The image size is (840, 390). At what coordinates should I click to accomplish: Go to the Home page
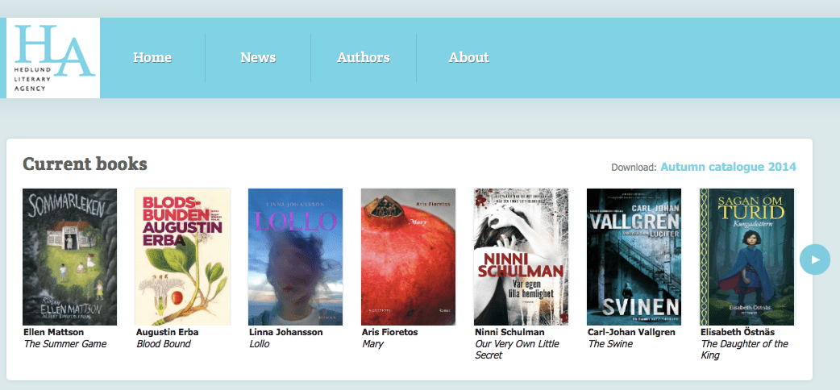[152, 57]
